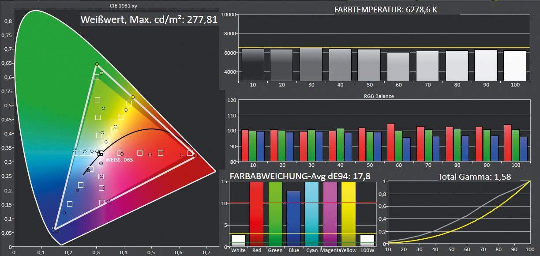Image resolution: width=540 pixels, height=256 pixels.
Task: Click the "Magenta" label under the deviation chart
Action: pos(330,251)
